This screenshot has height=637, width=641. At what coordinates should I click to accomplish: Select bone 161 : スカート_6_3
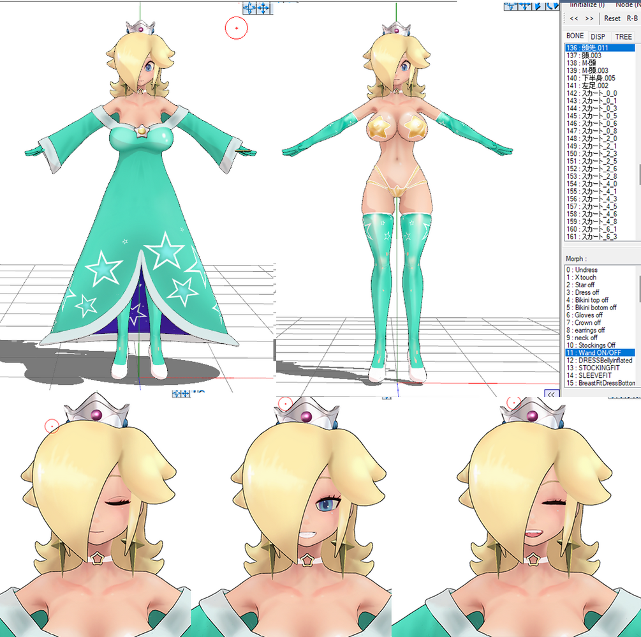[600, 237]
